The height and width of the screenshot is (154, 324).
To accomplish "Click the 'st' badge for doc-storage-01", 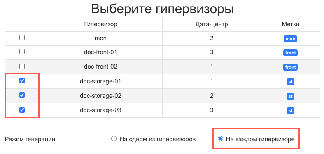I will coord(290,82).
